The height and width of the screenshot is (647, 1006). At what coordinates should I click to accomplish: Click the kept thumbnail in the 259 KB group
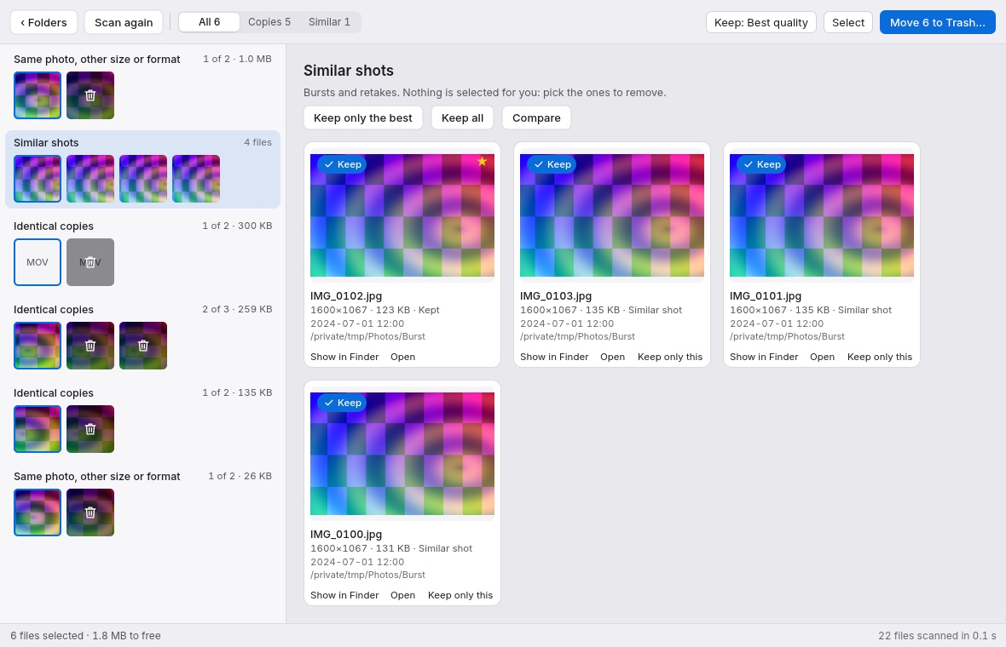point(38,346)
